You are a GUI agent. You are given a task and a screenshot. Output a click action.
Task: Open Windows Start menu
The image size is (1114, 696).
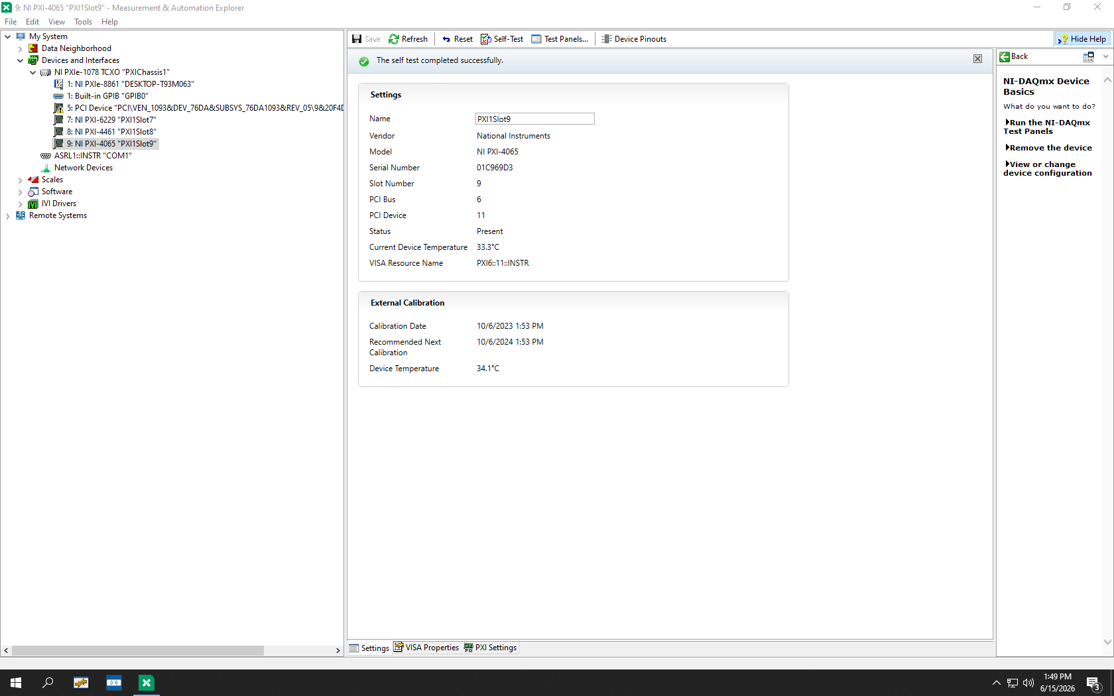(16, 683)
